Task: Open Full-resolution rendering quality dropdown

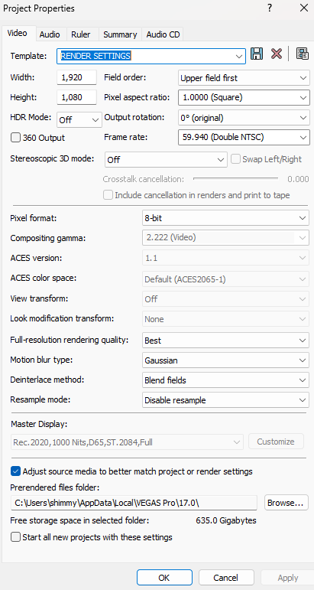Action: pyautogui.click(x=225, y=341)
